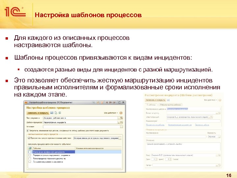This screenshot has width=237, height=178.
Task: Click the check-all icon in the events table header
Action: point(30,148)
